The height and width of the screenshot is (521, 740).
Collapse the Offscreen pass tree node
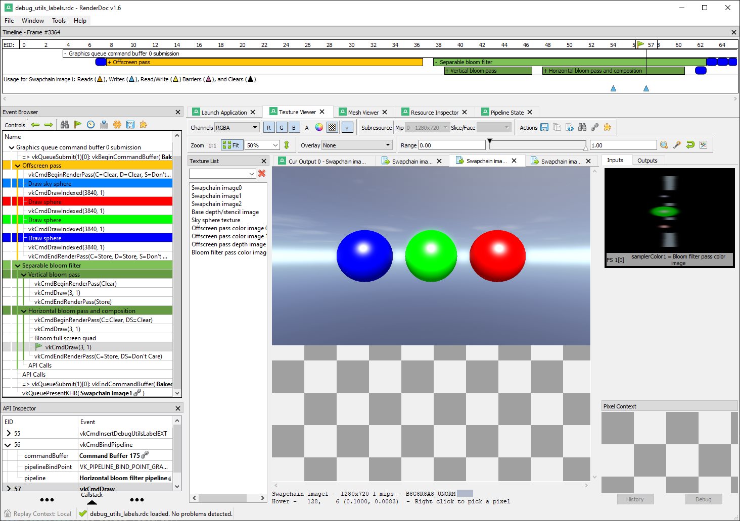pyautogui.click(x=18, y=166)
